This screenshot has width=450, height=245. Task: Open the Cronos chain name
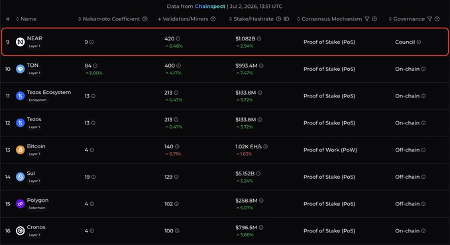tap(36, 227)
